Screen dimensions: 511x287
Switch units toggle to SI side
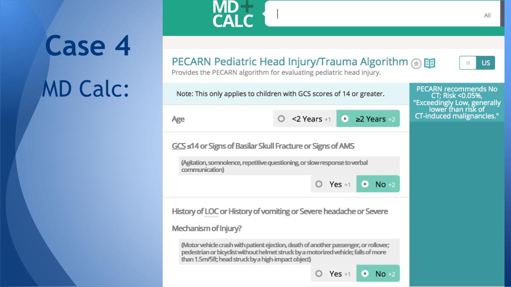tap(468, 63)
